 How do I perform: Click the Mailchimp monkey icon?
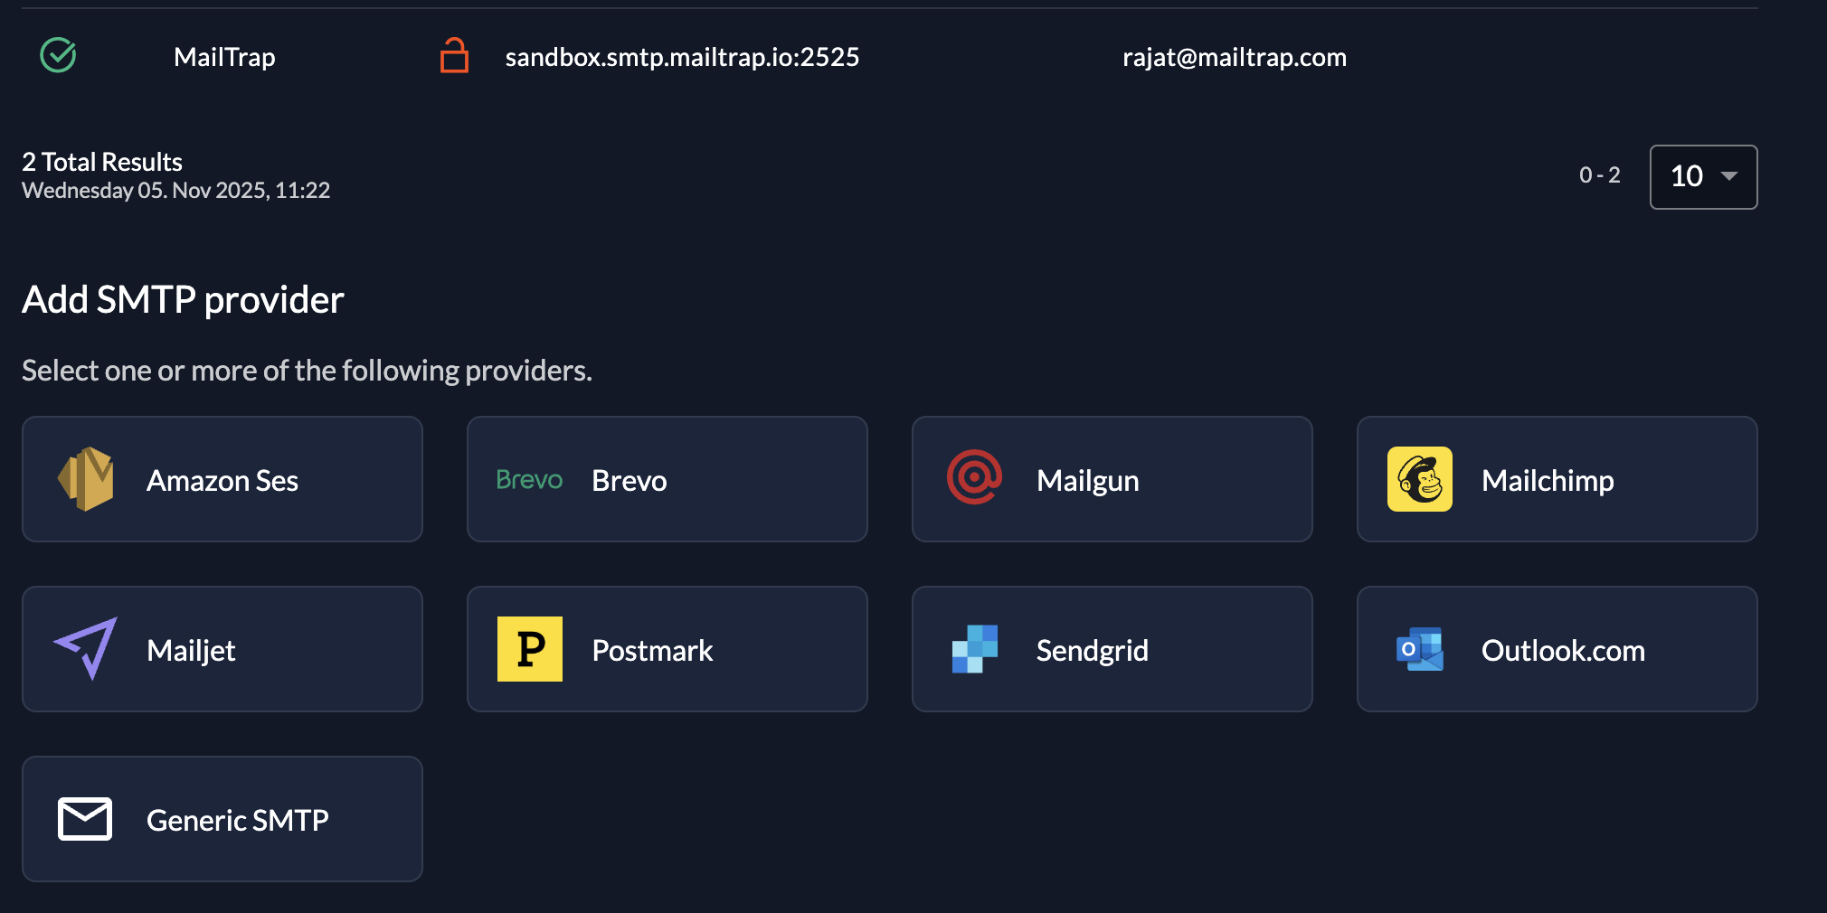(1419, 479)
